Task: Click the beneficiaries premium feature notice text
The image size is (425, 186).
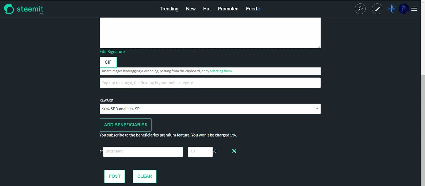Action: 168,135
